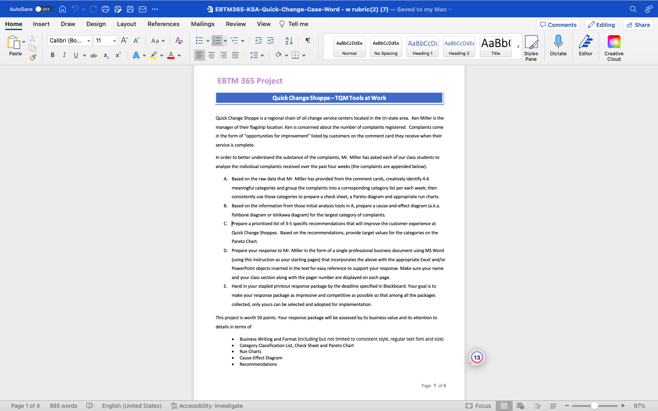Sort the selected text alphabetically
Viewport: 658px width, 411px height.
289,41
